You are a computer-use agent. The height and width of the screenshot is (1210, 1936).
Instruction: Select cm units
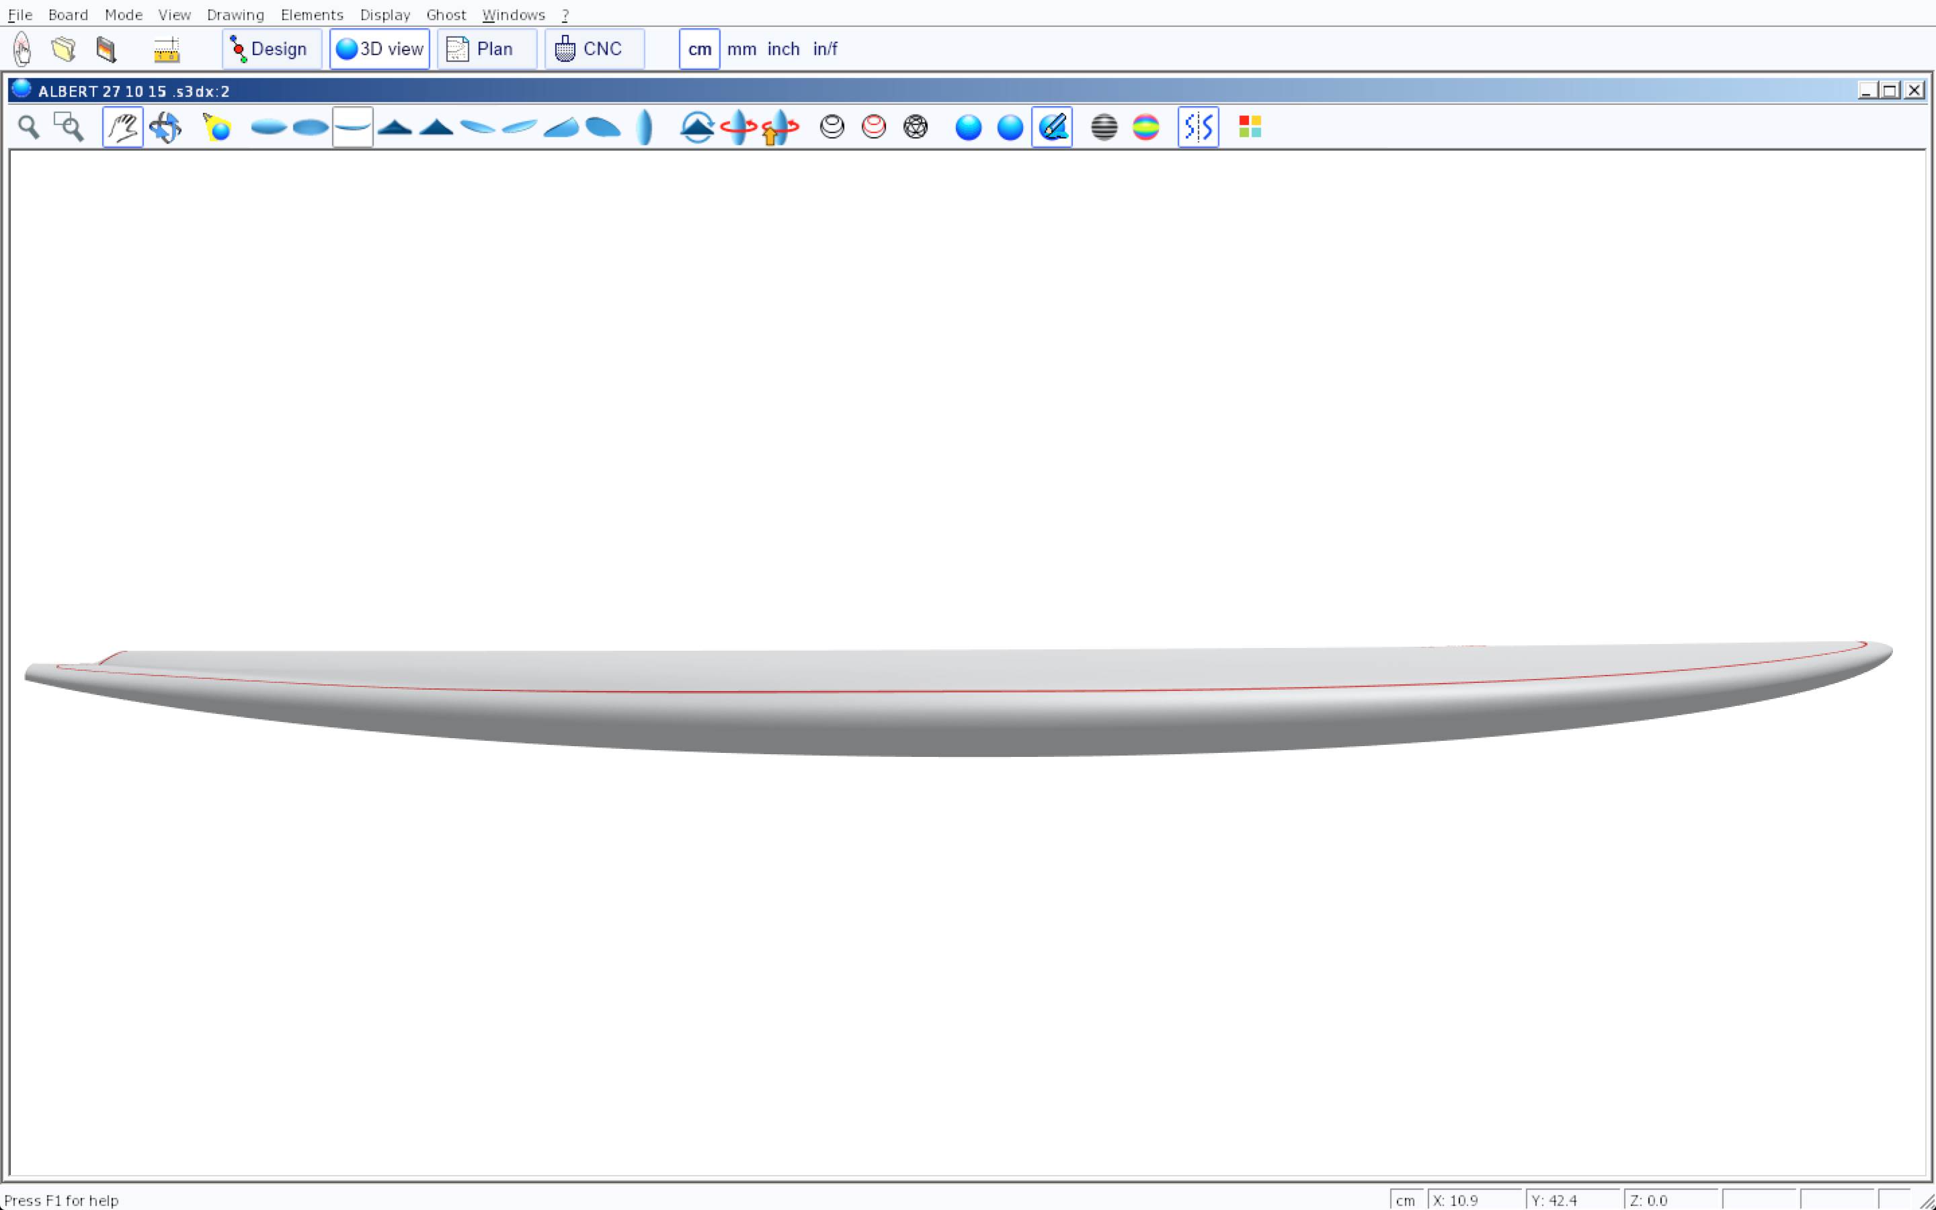click(699, 50)
